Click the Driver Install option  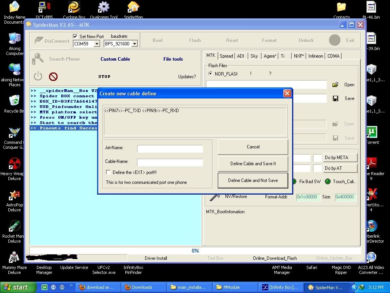click(156, 258)
